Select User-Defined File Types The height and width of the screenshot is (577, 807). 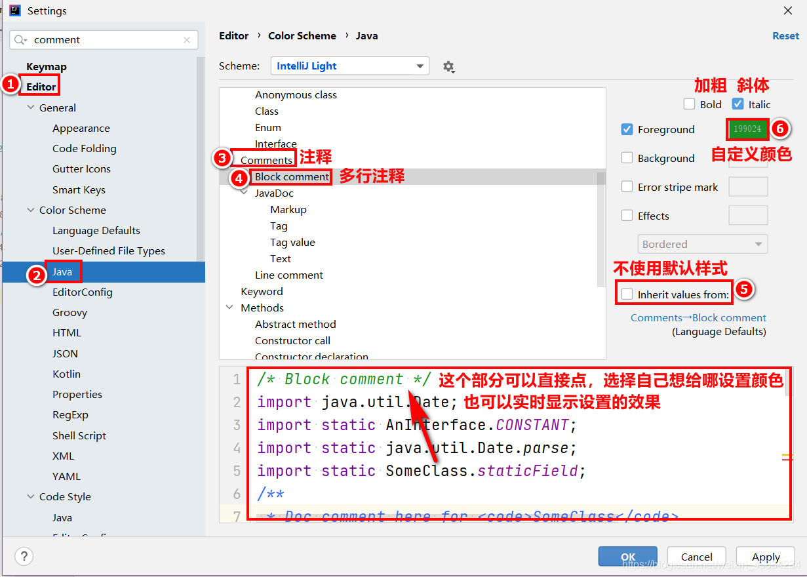click(x=109, y=250)
